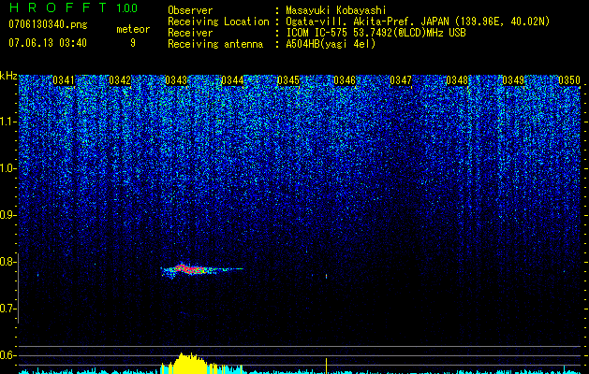Click the 1.0 kHz axis label
The image size is (589, 374).
pyautogui.click(x=8, y=168)
